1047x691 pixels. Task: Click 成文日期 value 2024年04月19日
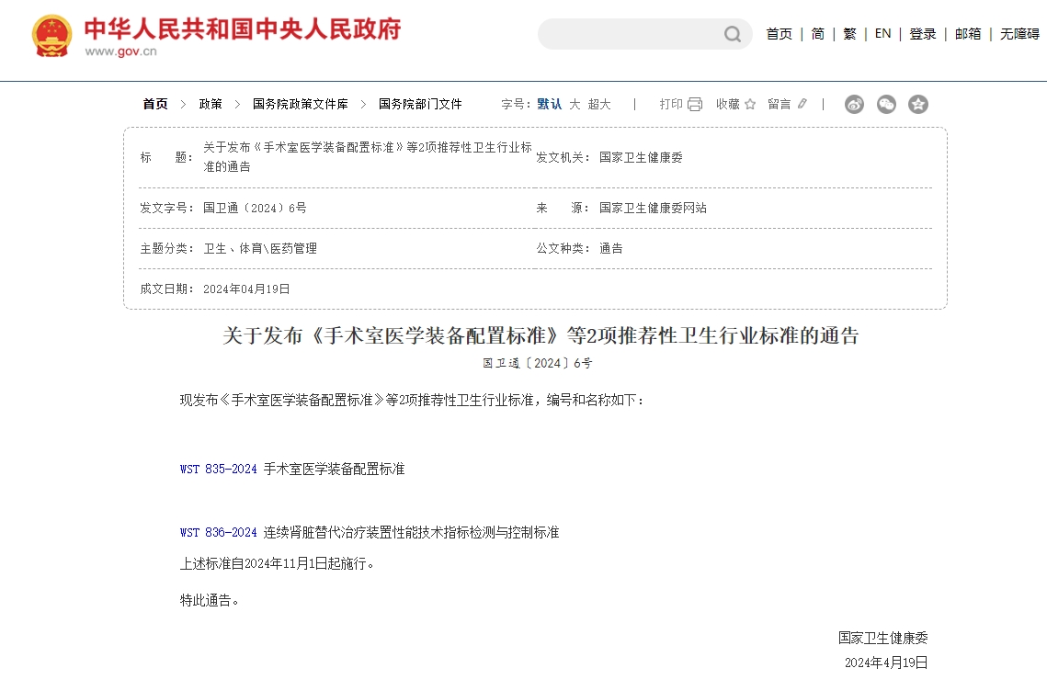click(246, 289)
